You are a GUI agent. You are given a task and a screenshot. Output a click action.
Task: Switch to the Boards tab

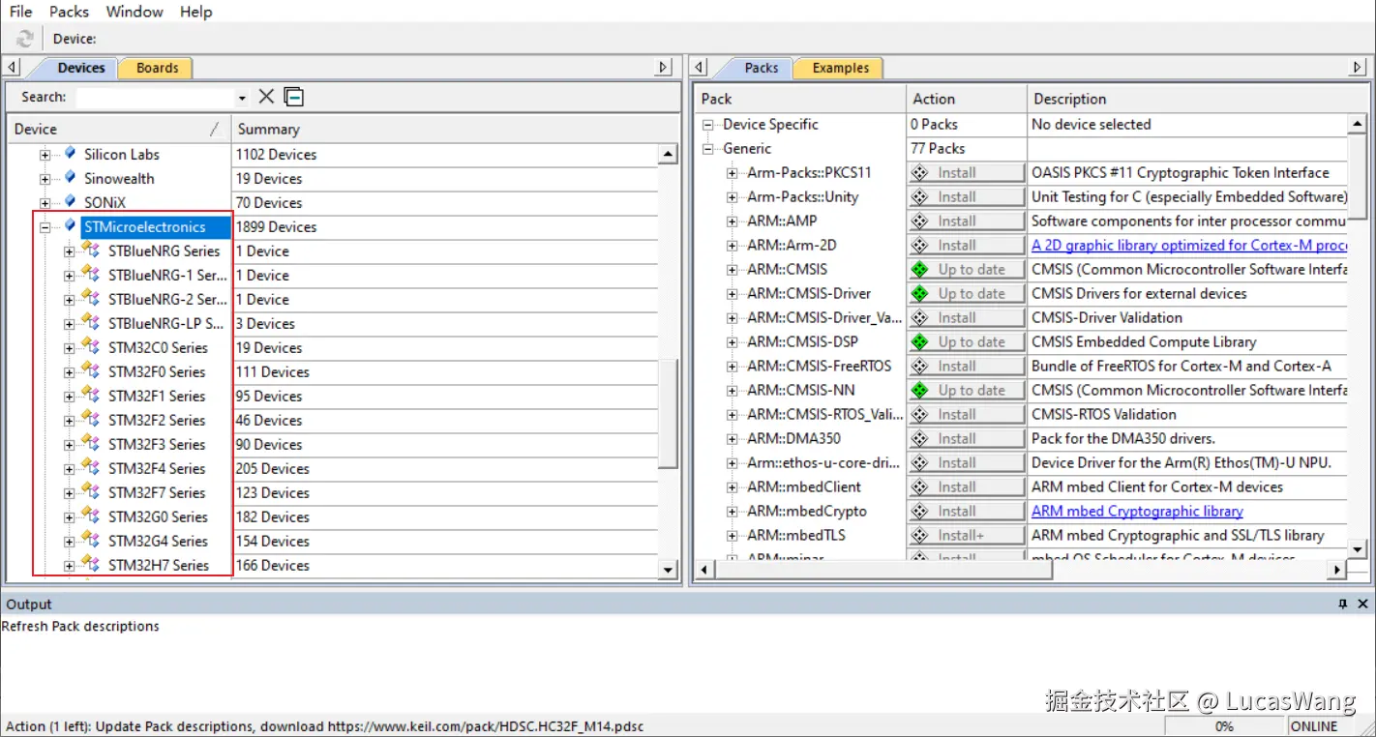[x=157, y=68]
